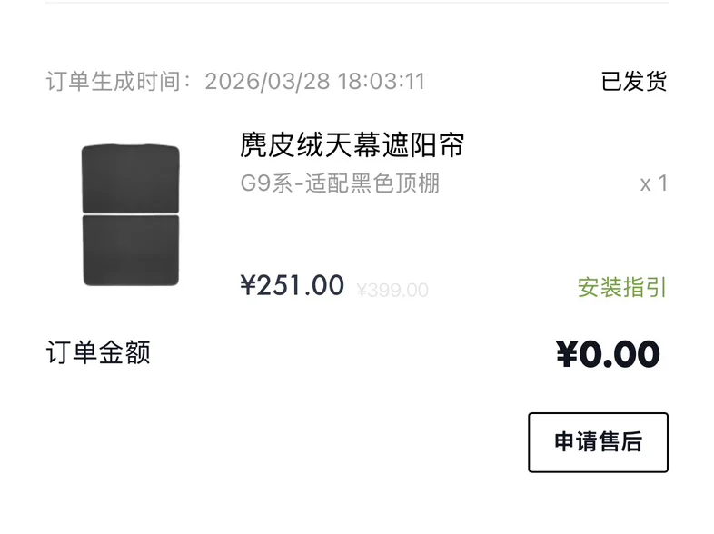Click the ¥0.00 order total
Screen dimensions: 714x534
[x=607, y=354]
